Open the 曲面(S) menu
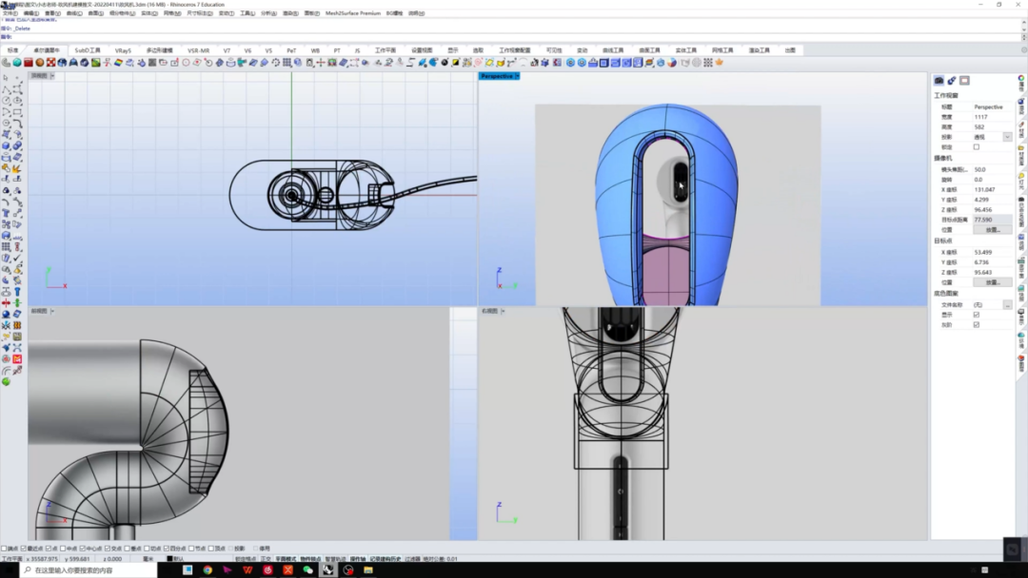This screenshot has height=578, width=1028. click(x=96, y=13)
